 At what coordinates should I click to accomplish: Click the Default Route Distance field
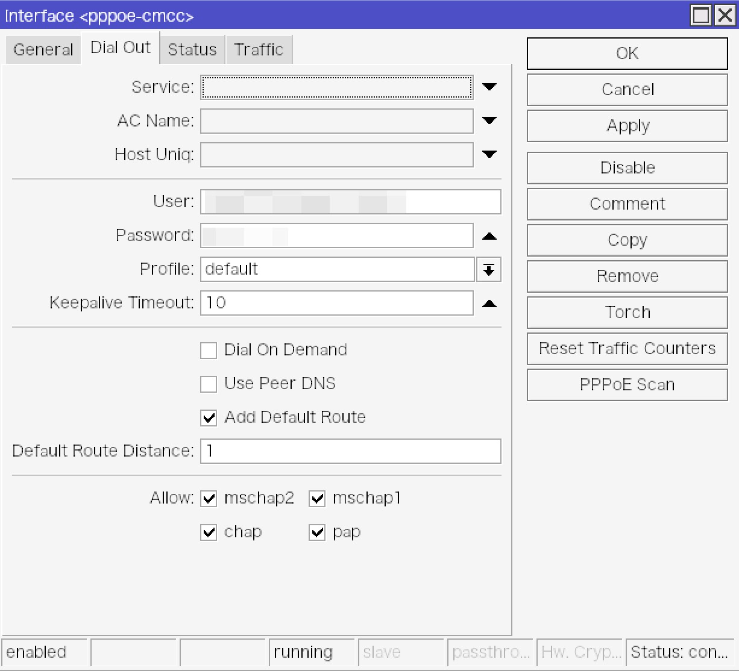(x=350, y=451)
